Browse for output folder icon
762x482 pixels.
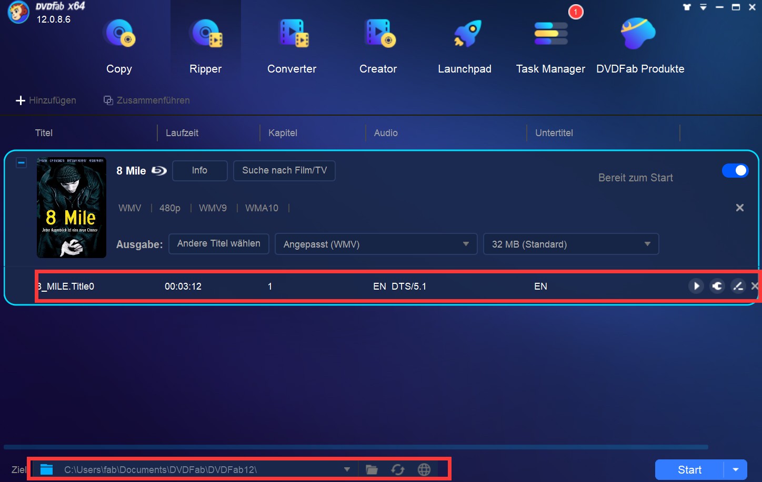pyautogui.click(x=372, y=470)
